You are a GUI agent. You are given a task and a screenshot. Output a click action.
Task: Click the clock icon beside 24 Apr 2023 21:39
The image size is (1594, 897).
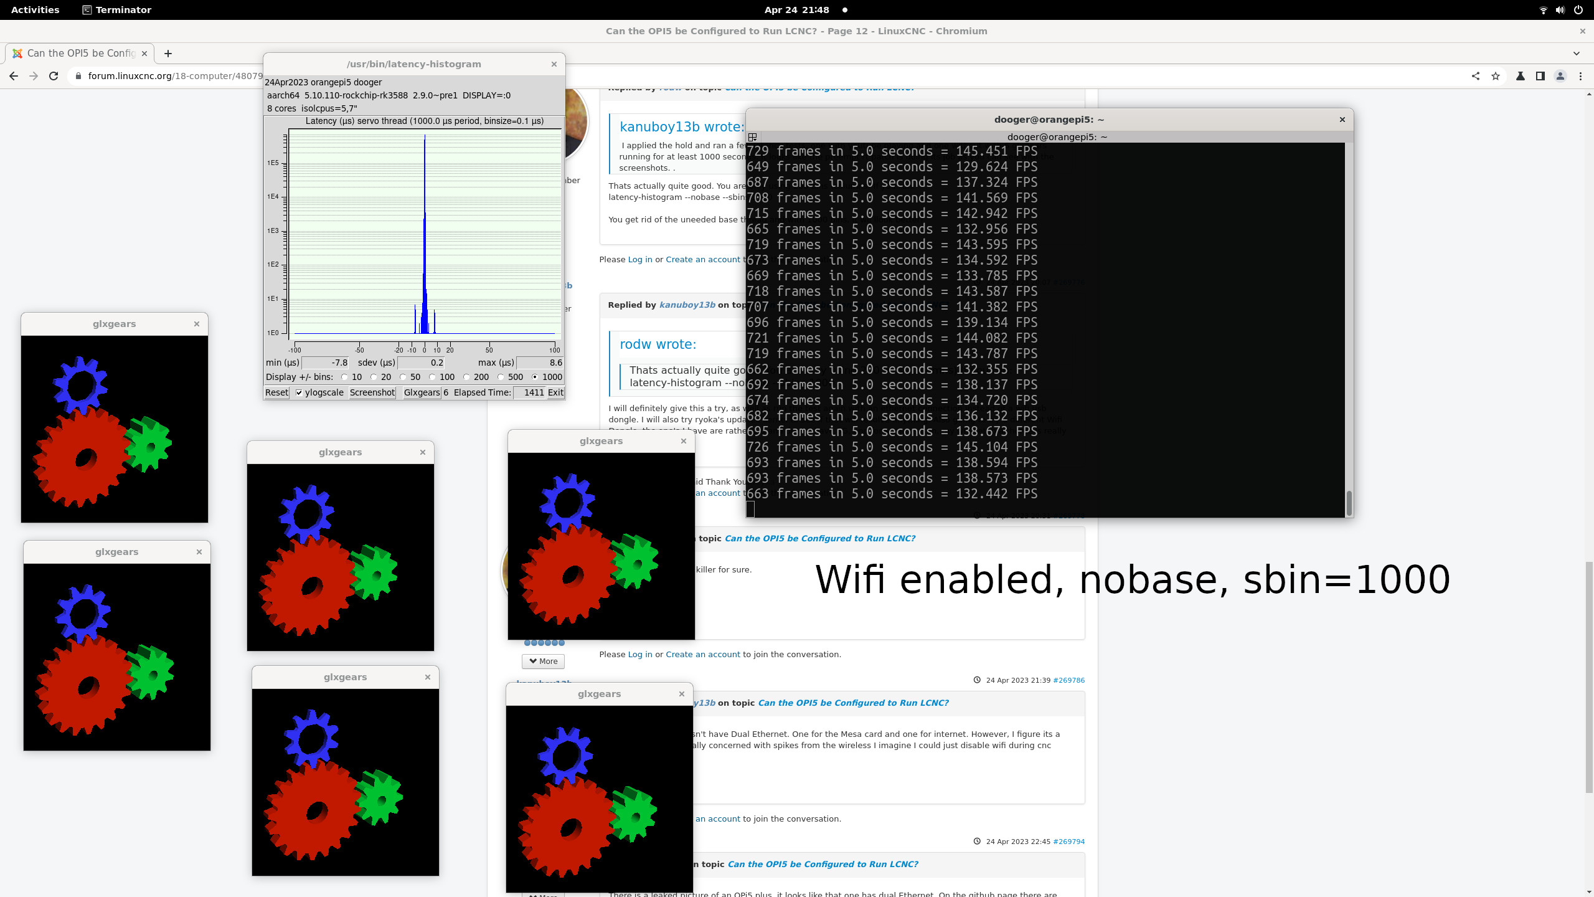tap(977, 680)
